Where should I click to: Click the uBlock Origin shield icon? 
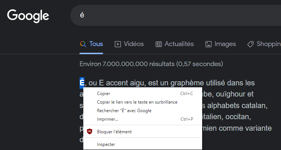pos(90,131)
